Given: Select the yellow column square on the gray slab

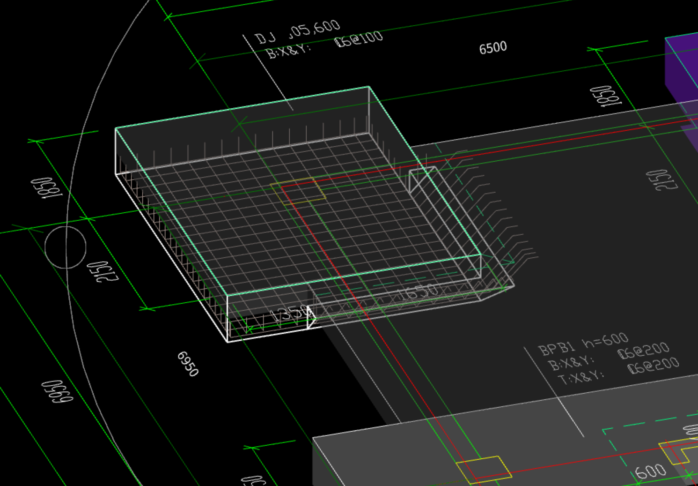Looking at the screenshot, I should pos(484,469).
